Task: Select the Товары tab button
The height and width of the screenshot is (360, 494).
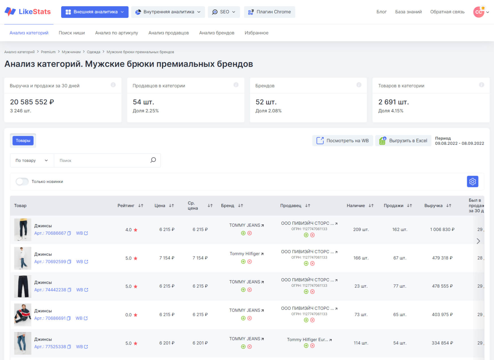Action: pos(23,141)
